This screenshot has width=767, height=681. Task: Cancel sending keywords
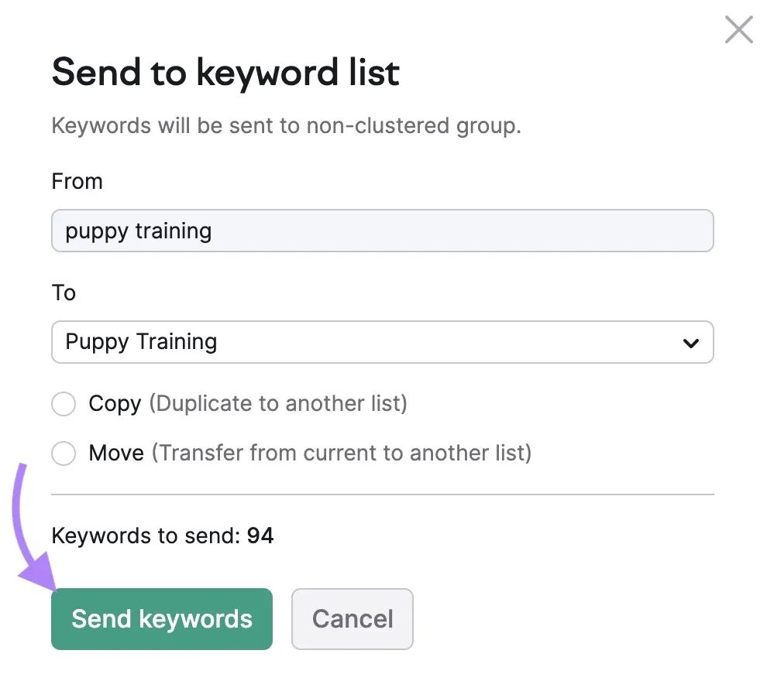[353, 619]
